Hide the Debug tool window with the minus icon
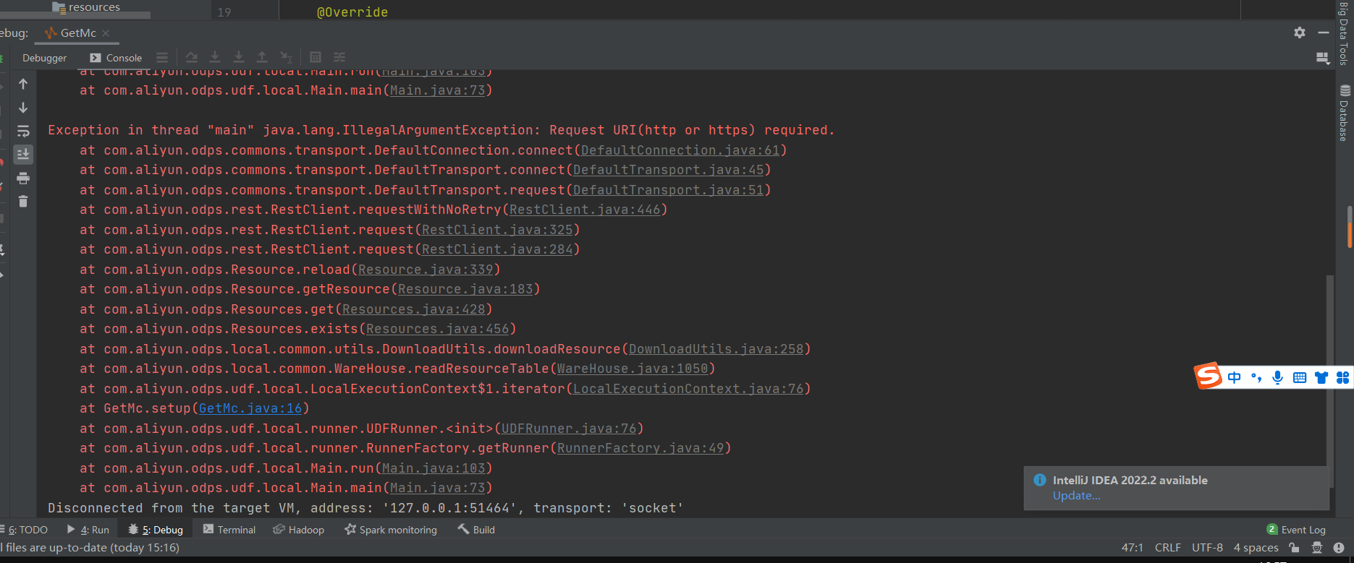 [x=1324, y=33]
